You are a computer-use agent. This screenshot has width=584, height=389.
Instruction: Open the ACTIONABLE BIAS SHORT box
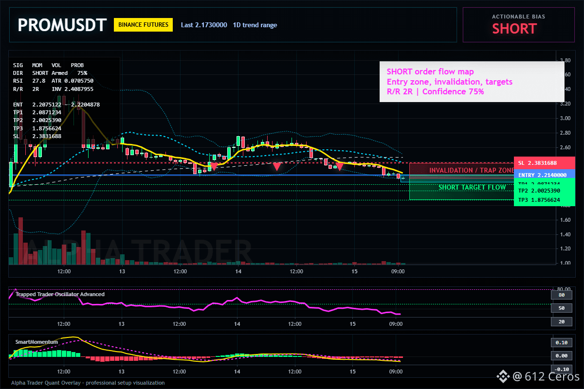[518, 25]
